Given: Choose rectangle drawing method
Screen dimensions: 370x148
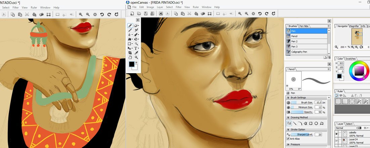Looking at the screenshot, I should coord(311,123).
